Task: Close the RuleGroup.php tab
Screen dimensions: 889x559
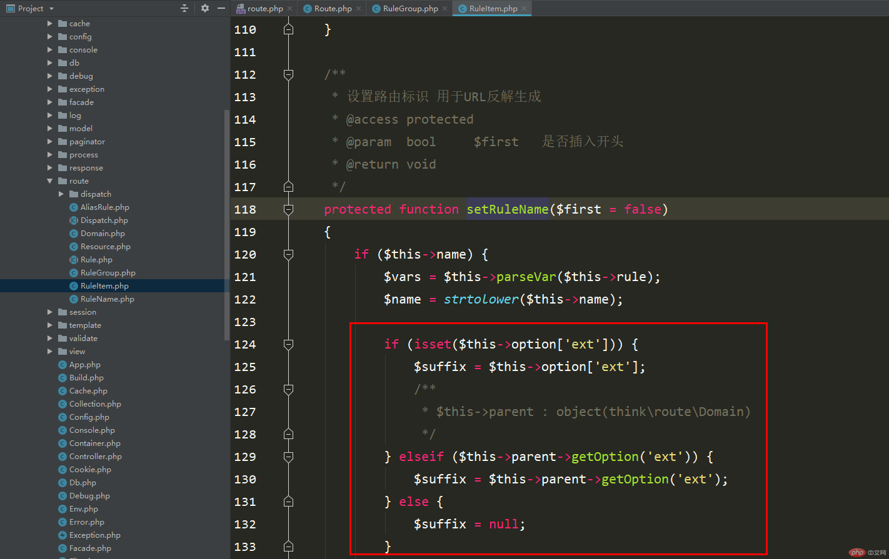Action: (x=444, y=9)
